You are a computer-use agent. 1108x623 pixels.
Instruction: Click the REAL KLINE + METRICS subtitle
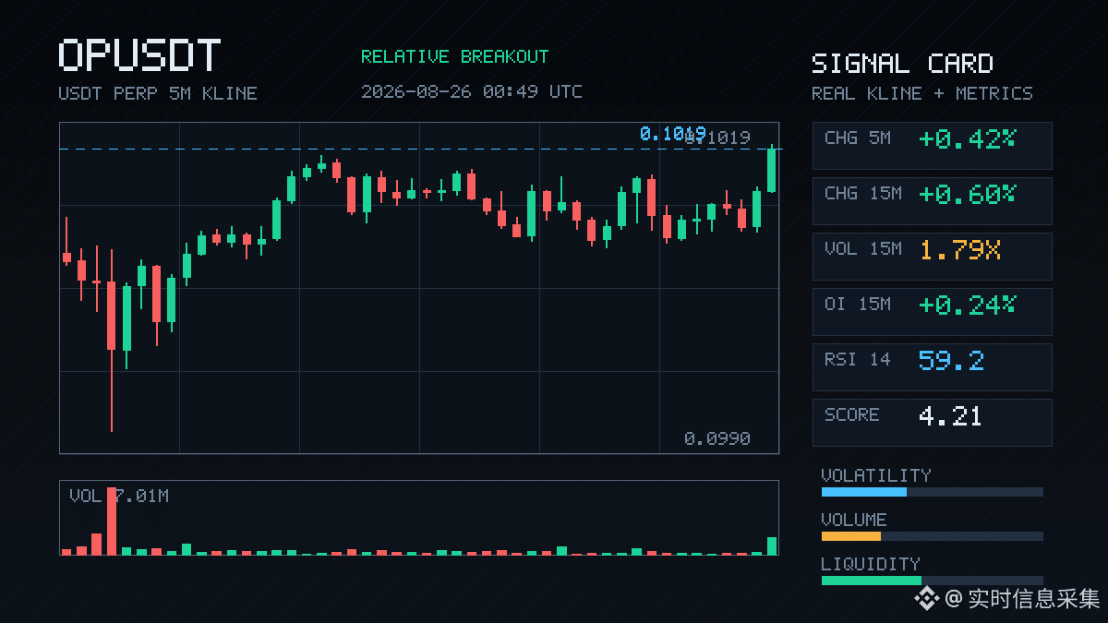coord(922,93)
